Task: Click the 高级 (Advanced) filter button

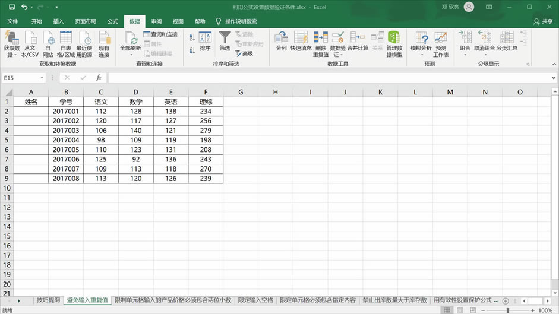Action: [244, 53]
